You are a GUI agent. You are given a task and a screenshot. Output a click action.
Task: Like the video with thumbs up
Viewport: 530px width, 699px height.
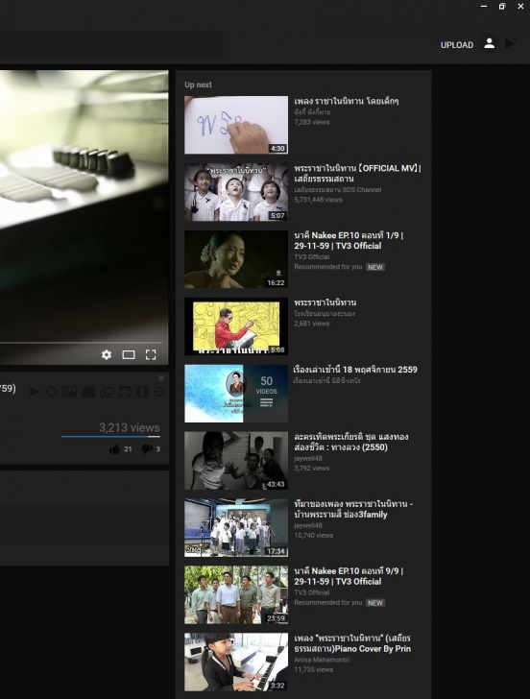tap(114, 449)
